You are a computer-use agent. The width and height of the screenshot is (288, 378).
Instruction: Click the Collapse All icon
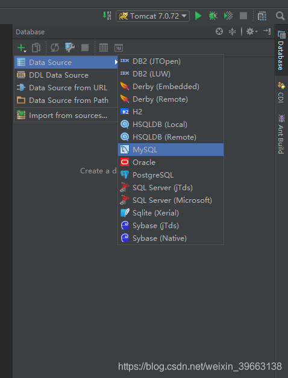click(x=232, y=31)
